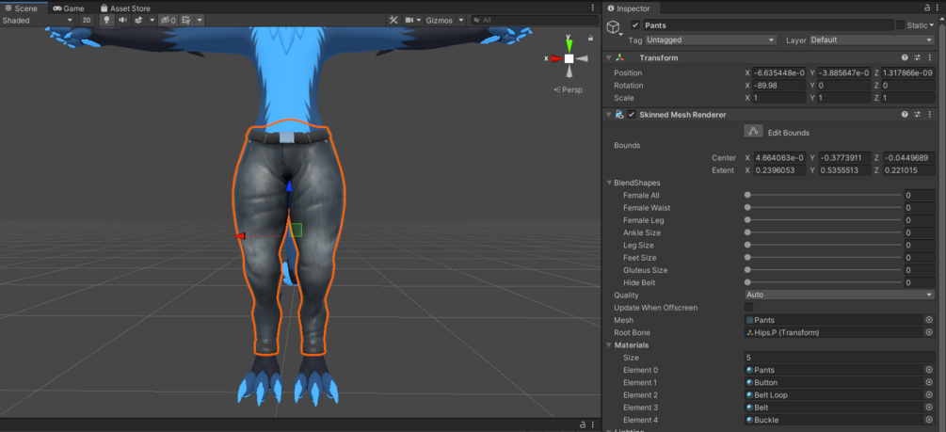Viewport: 946px width, 432px height.
Task: Click green Y axis cone on gizmo
Action: (569, 44)
